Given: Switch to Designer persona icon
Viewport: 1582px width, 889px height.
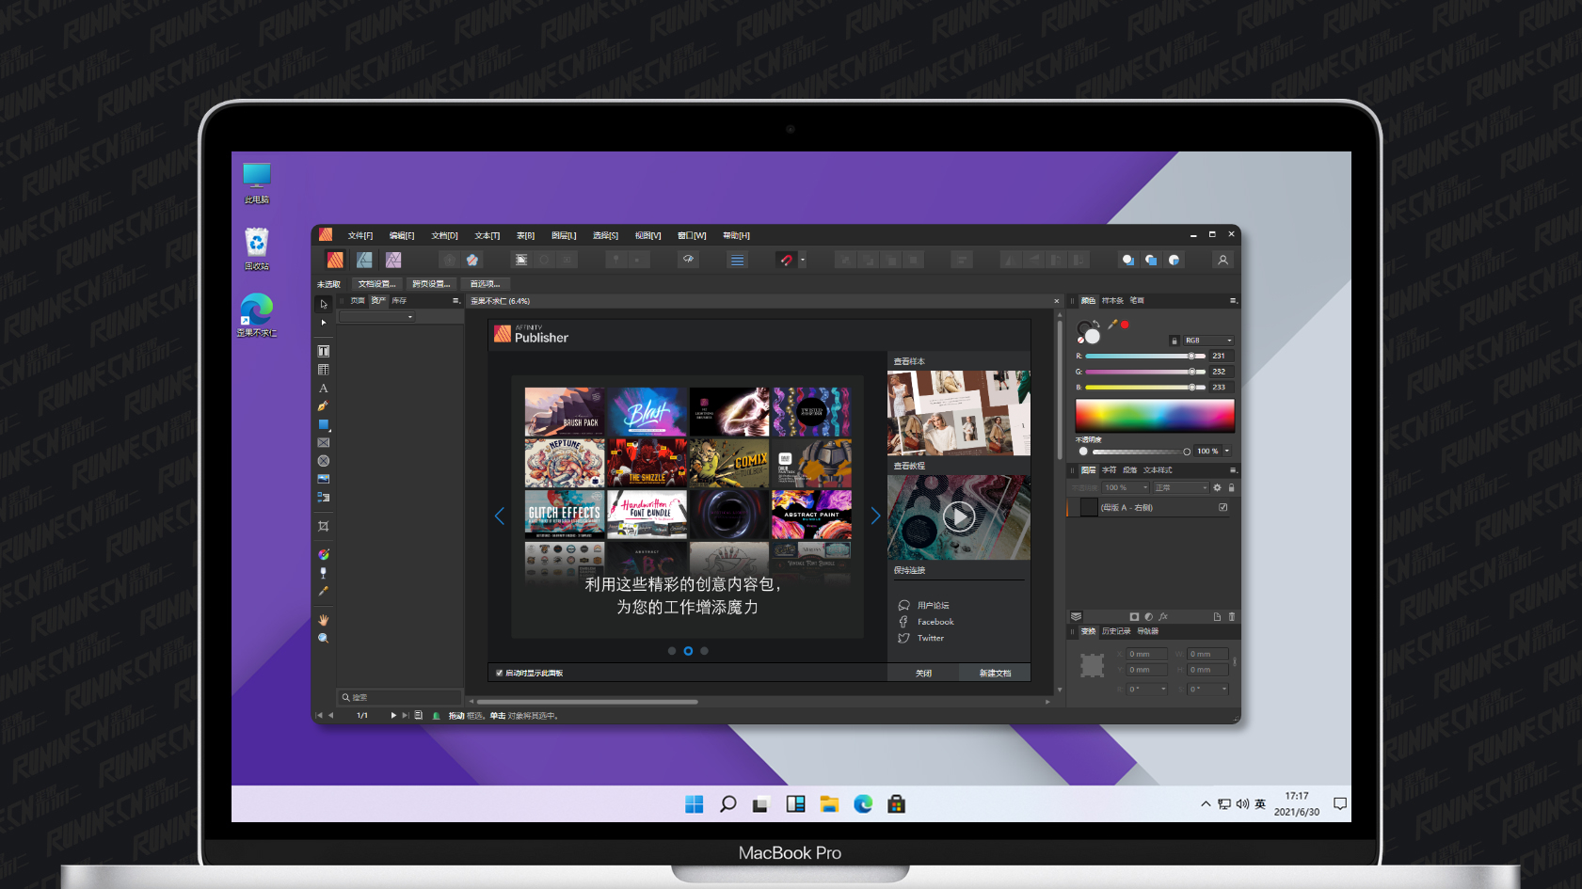Looking at the screenshot, I should [x=364, y=260].
